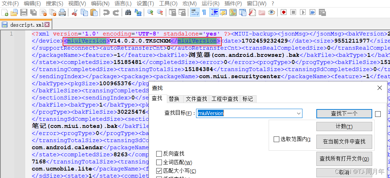Screen dimensions: 390x178
Task: Switch to the 工程中查找 tab
Action: (225, 99)
